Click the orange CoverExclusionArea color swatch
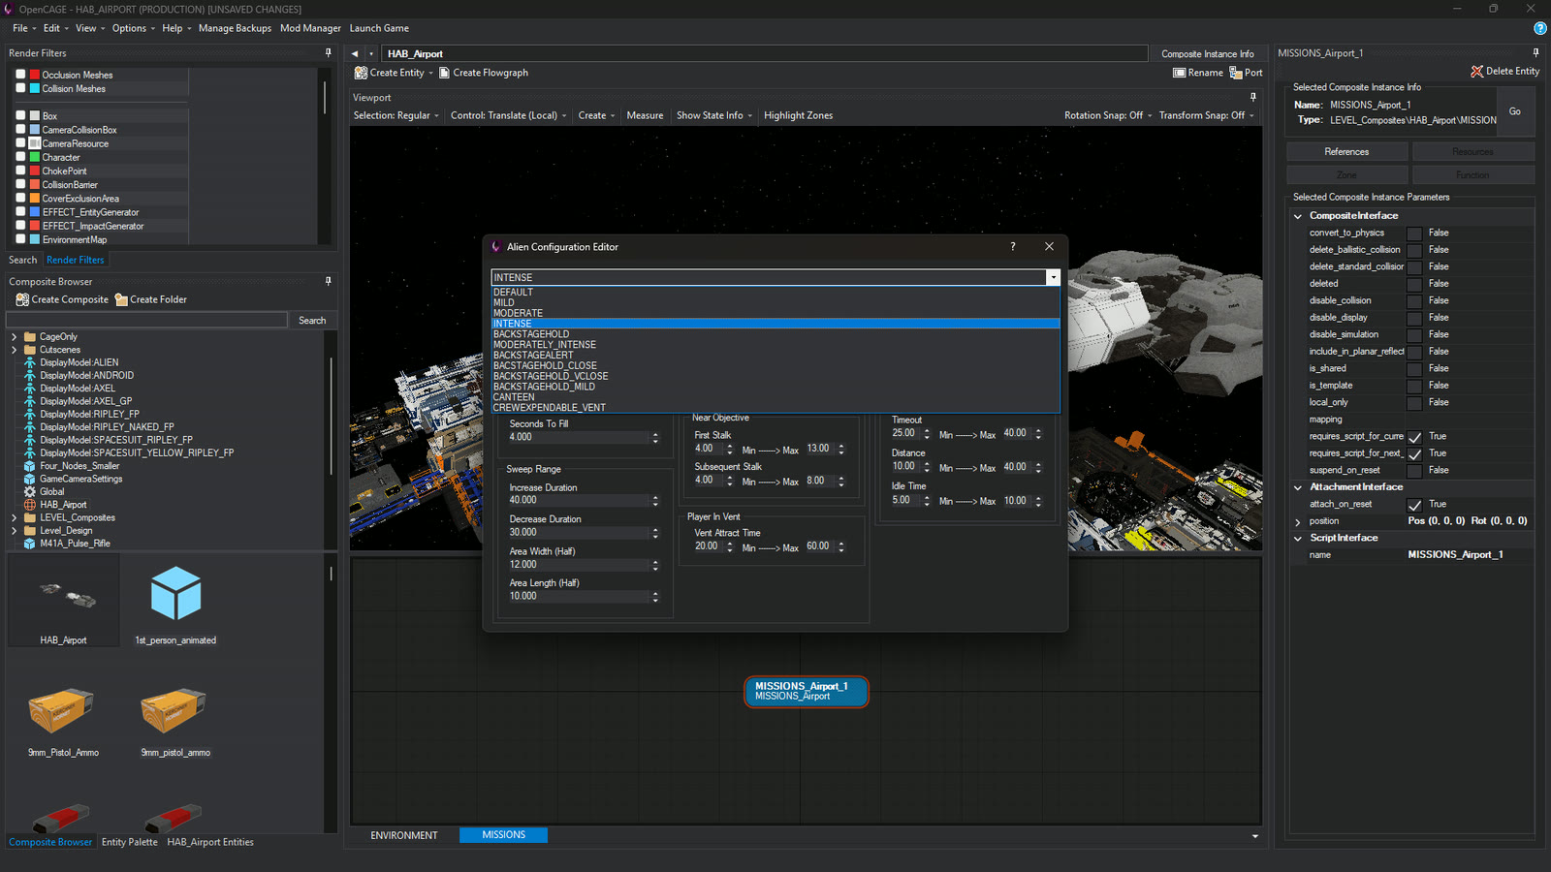Viewport: 1551px width, 872px height. (x=35, y=199)
